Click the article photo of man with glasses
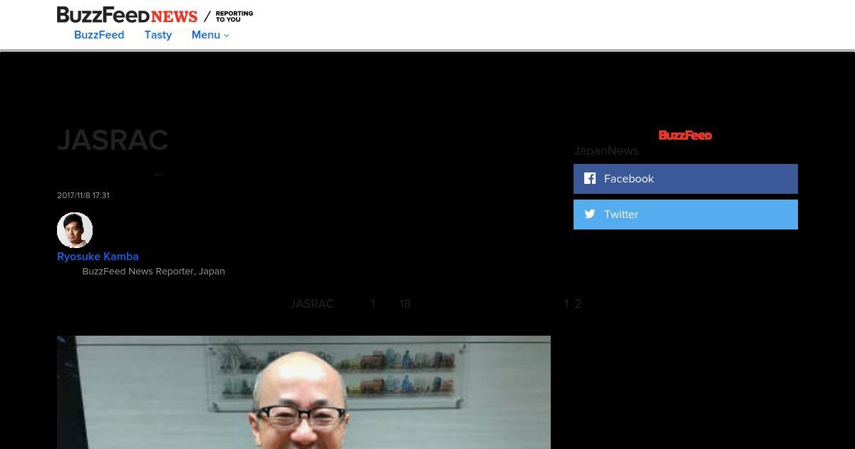The height and width of the screenshot is (449, 855). point(304,392)
